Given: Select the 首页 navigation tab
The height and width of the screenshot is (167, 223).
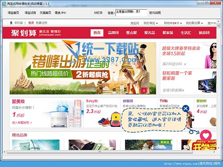Looking at the screenshot, I should (x=97, y=33).
